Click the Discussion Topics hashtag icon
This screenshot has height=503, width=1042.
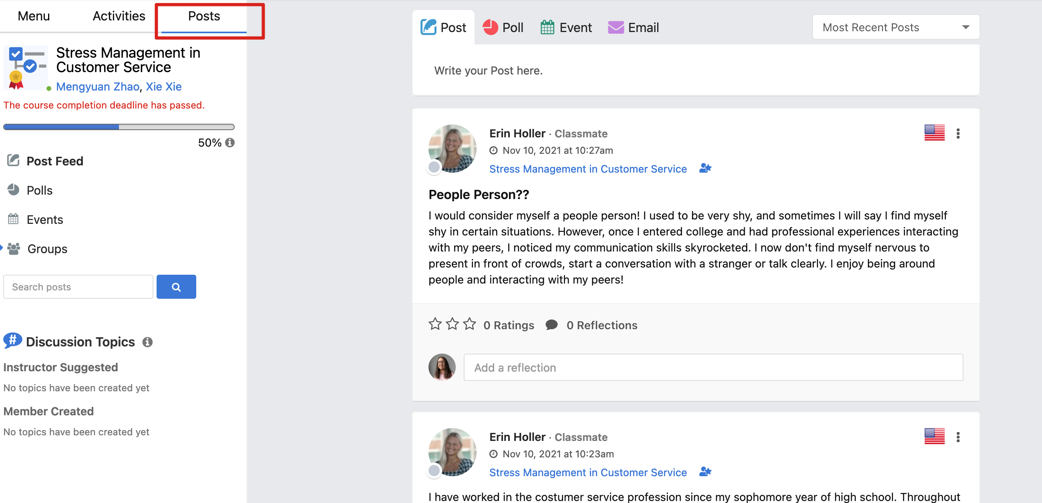(12, 341)
